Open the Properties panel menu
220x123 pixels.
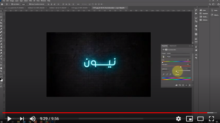tap(192, 46)
